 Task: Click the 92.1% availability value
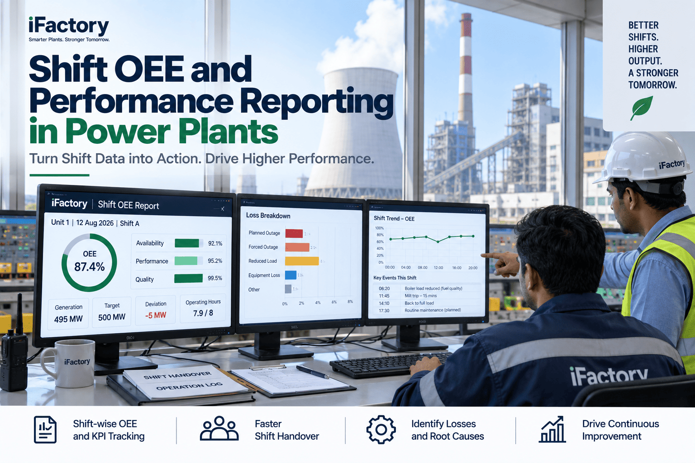215,243
